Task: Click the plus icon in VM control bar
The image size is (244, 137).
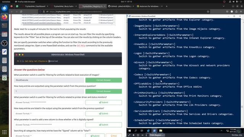Action: coord(133,135)
